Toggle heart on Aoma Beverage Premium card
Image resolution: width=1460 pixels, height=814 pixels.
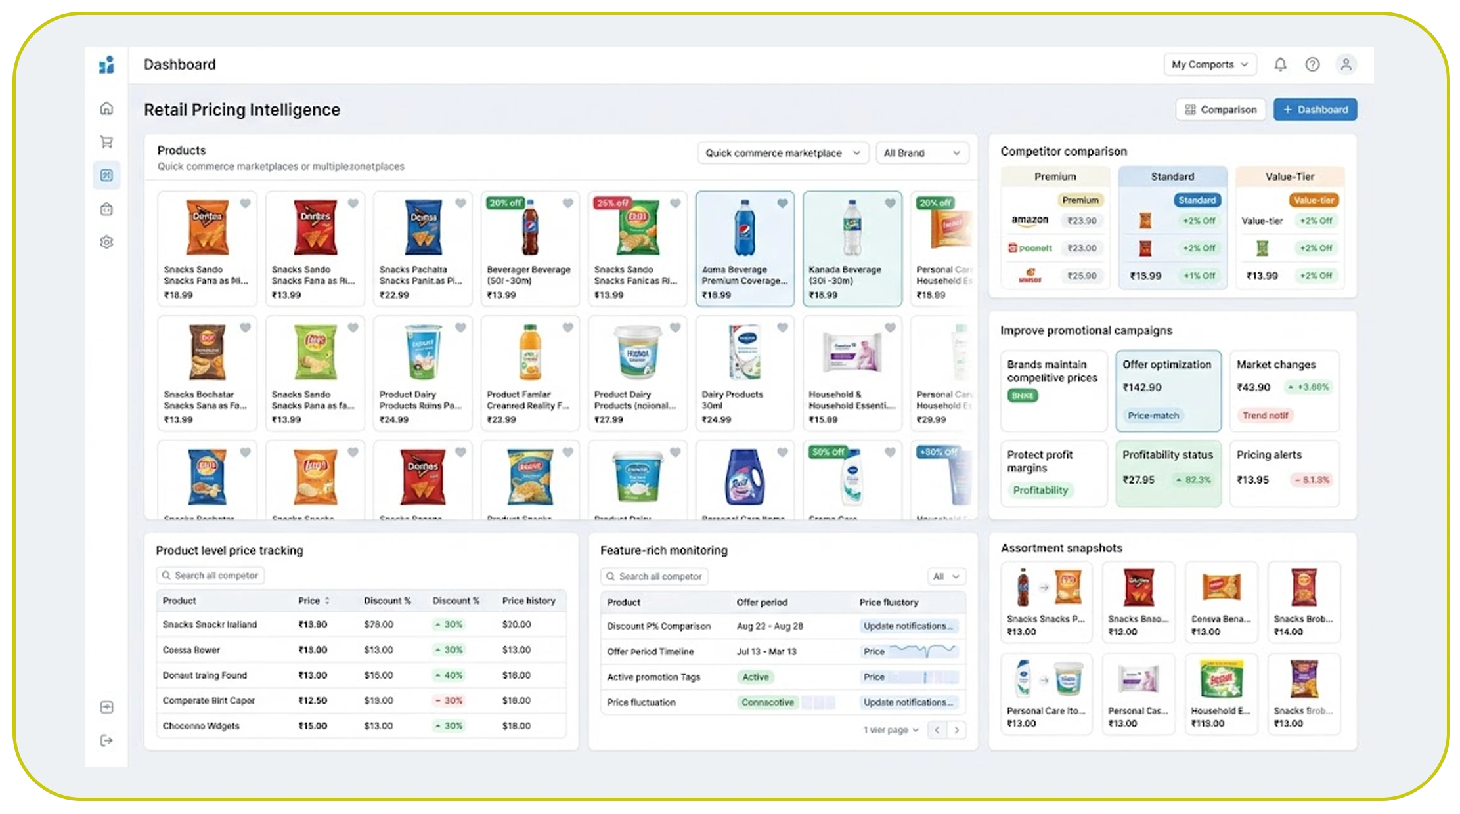click(x=782, y=203)
